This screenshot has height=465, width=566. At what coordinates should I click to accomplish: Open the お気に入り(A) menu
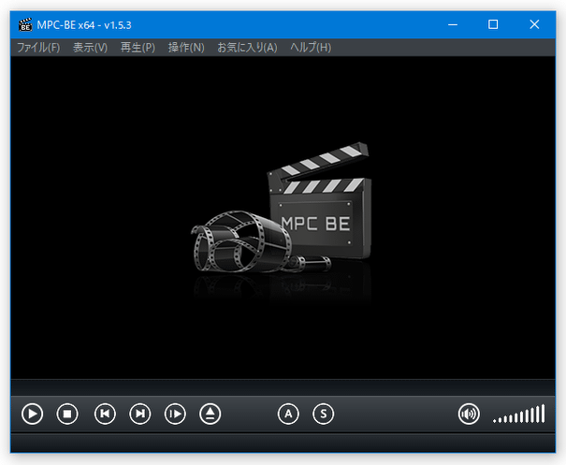(x=247, y=47)
